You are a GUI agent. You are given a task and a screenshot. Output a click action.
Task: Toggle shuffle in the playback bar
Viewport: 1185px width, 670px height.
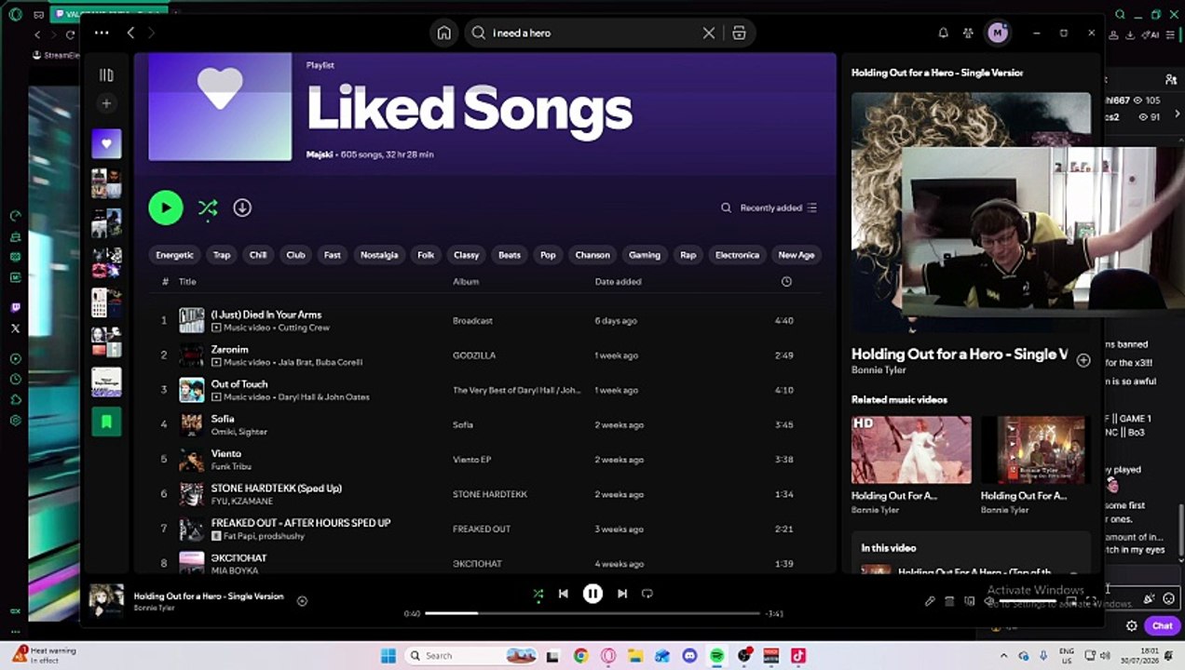(x=538, y=594)
